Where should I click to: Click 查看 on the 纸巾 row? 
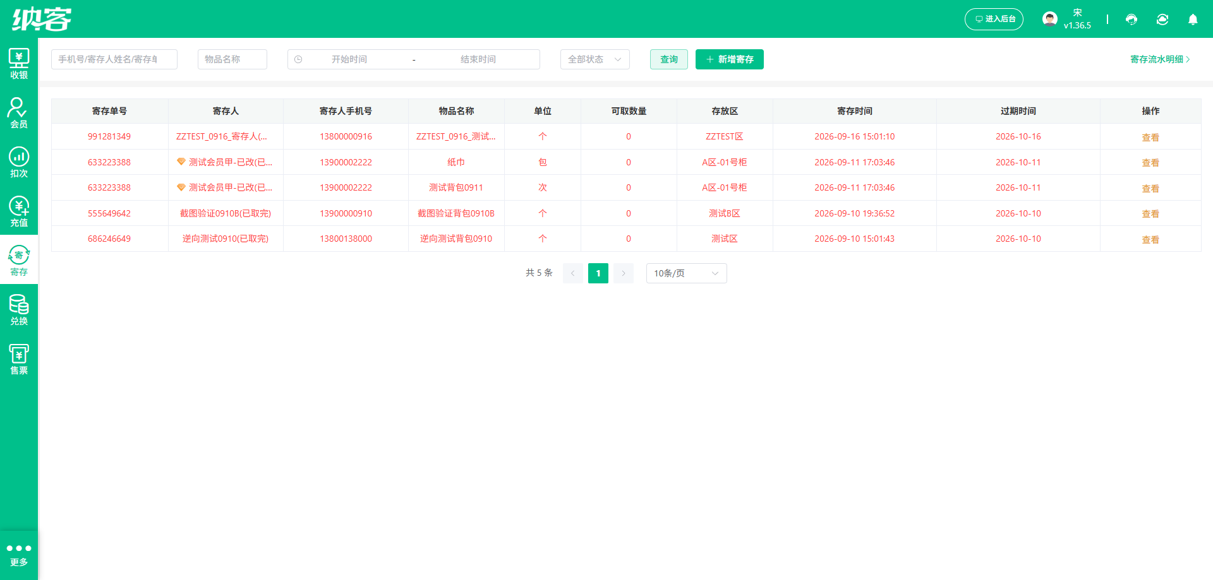tap(1150, 163)
